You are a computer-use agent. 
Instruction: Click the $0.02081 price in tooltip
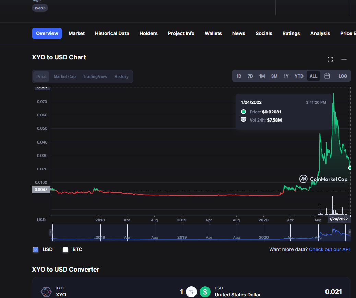pyautogui.click(x=272, y=112)
